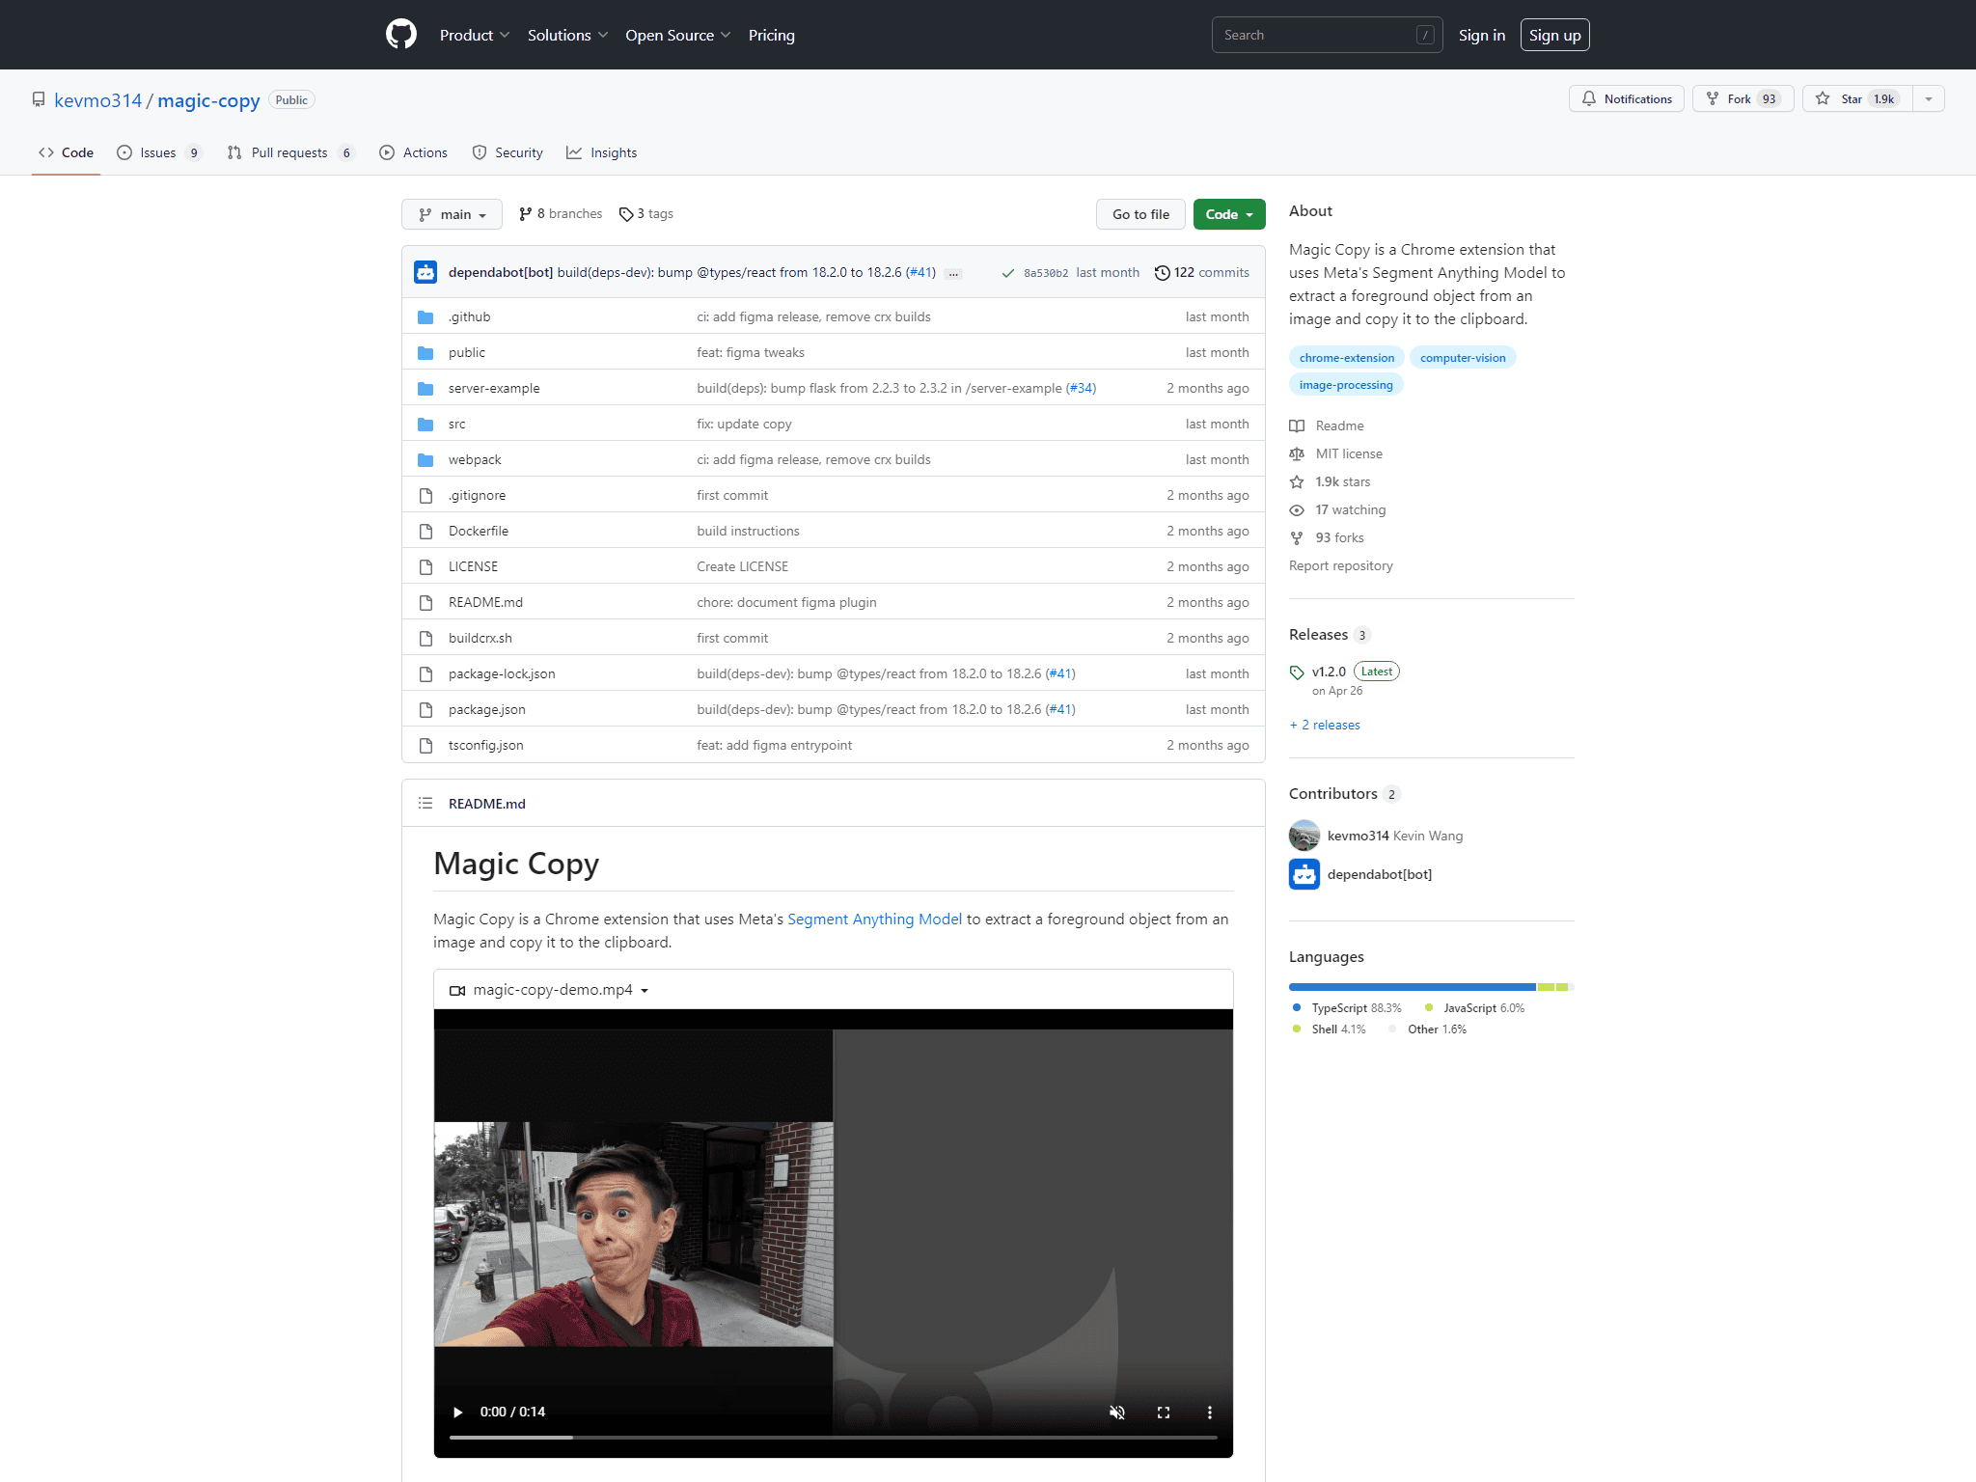
Task: Play the demo video
Action: [457, 1412]
